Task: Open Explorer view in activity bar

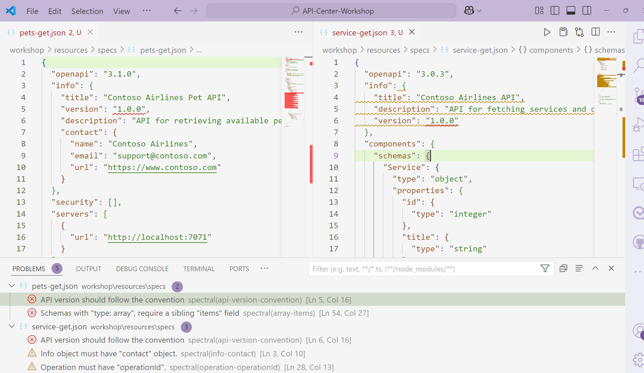Action: (638, 36)
